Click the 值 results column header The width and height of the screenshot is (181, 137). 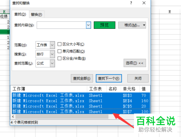pos(144,89)
